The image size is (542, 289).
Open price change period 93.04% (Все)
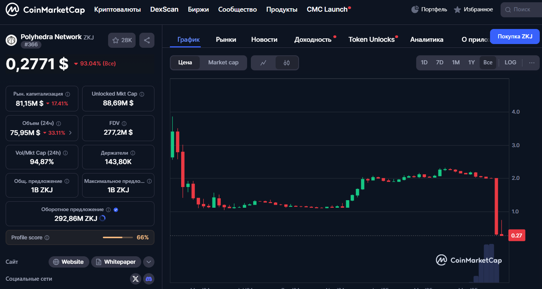coord(95,64)
